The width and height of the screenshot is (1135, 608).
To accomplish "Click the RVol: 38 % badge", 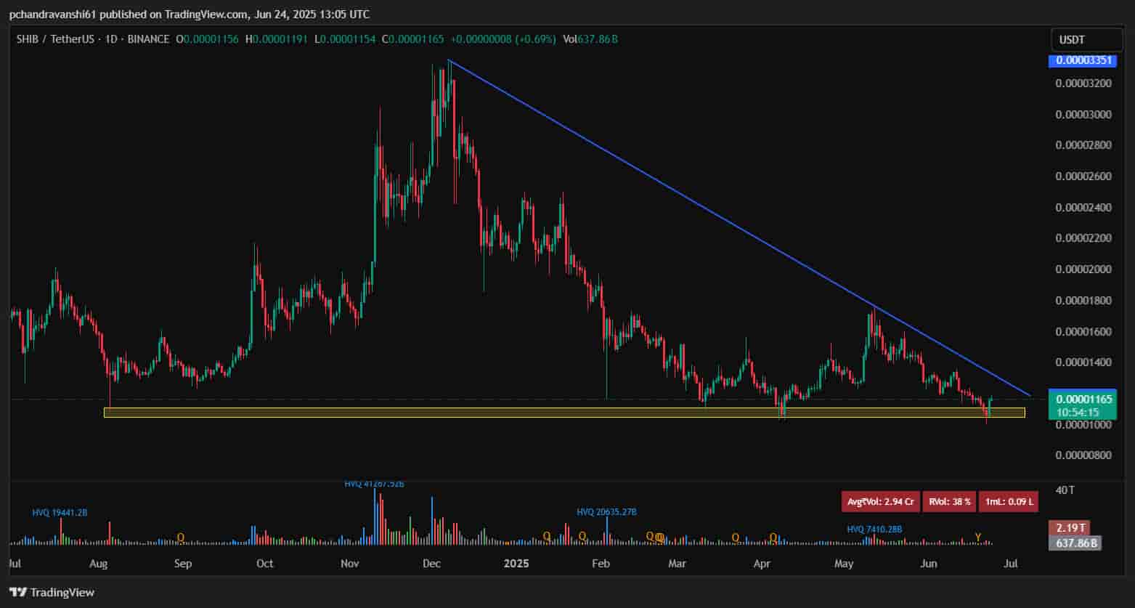I will tap(948, 501).
